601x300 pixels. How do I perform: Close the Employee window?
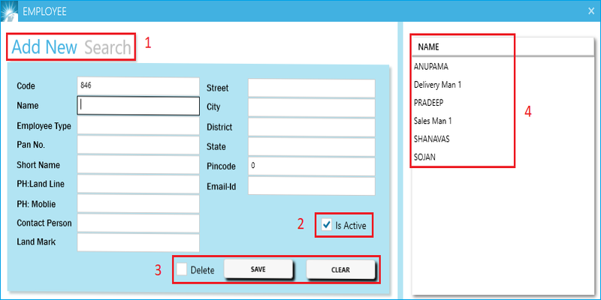(590, 10)
